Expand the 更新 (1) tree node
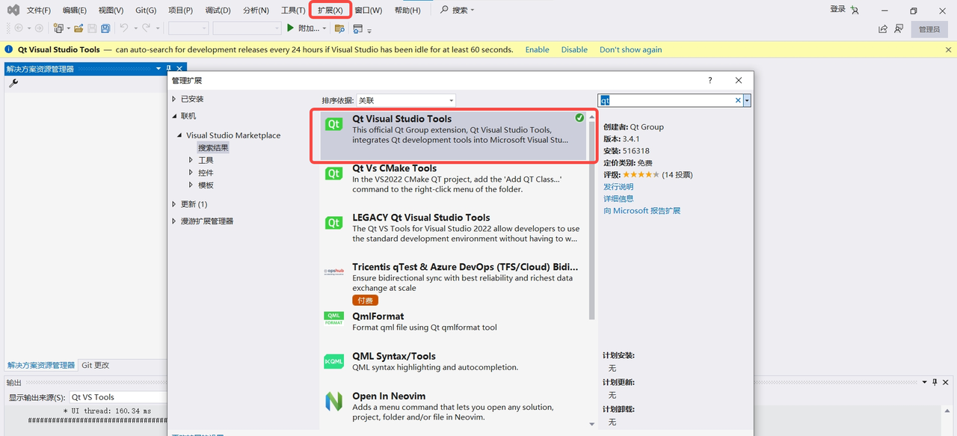This screenshot has width=957, height=436. pyautogui.click(x=174, y=204)
